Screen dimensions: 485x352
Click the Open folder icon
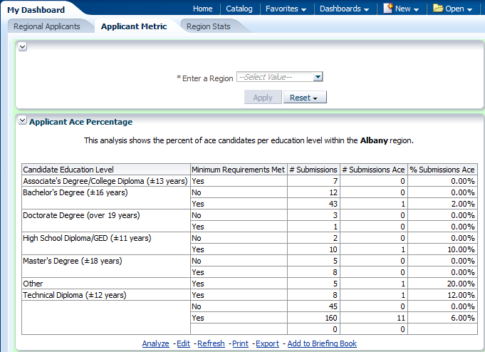tap(438, 9)
